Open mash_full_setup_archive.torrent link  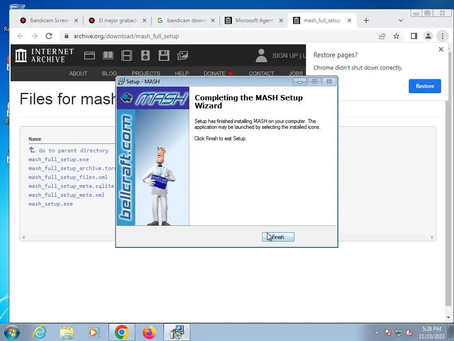(x=72, y=168)
